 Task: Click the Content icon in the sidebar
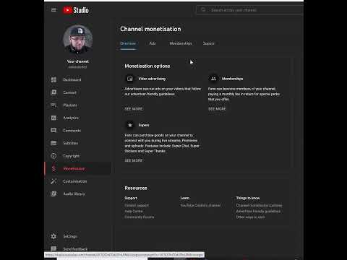point(53,92)
